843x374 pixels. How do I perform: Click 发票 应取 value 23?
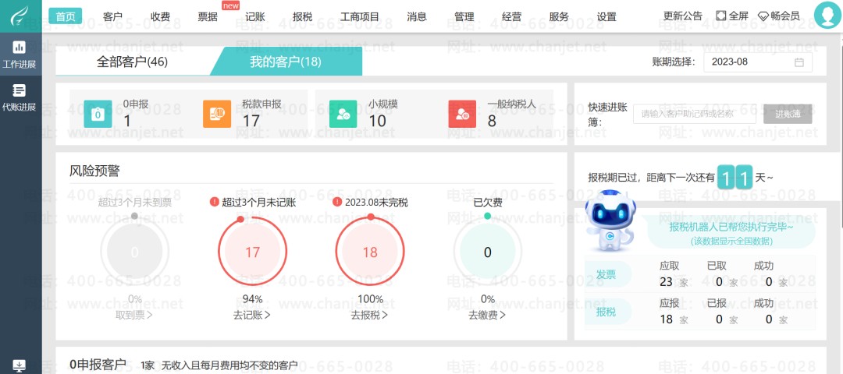[666, 282]
